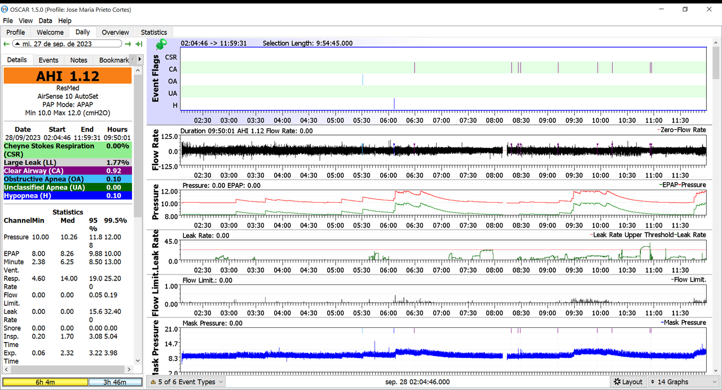Go to previous day with left green arrow
Viewport: 722px width, 390px height.
pos(6,44)
